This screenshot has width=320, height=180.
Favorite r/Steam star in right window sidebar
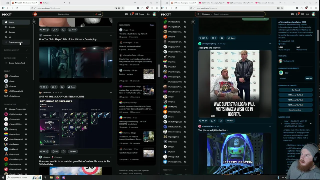pyautogui.click(x=185, y=147)
